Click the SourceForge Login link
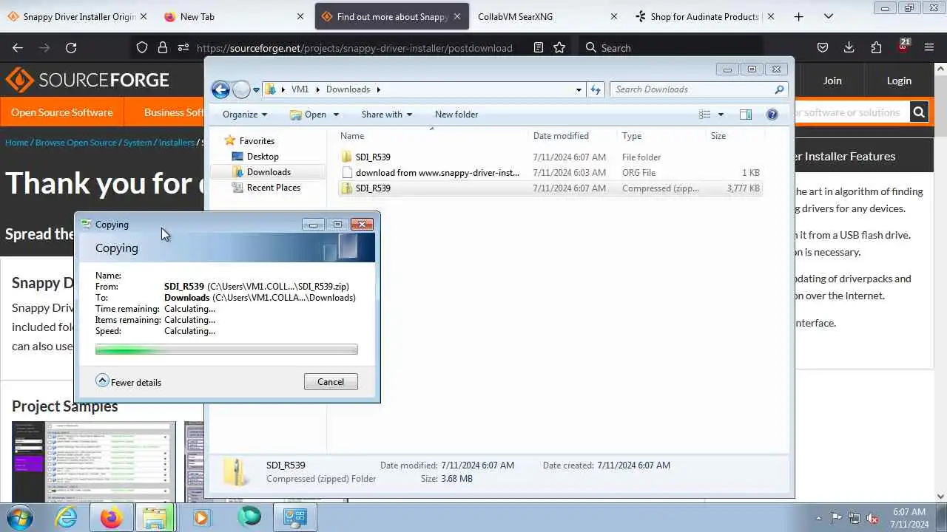The height and width of the screenshot is (532, 947). point(899,81)
